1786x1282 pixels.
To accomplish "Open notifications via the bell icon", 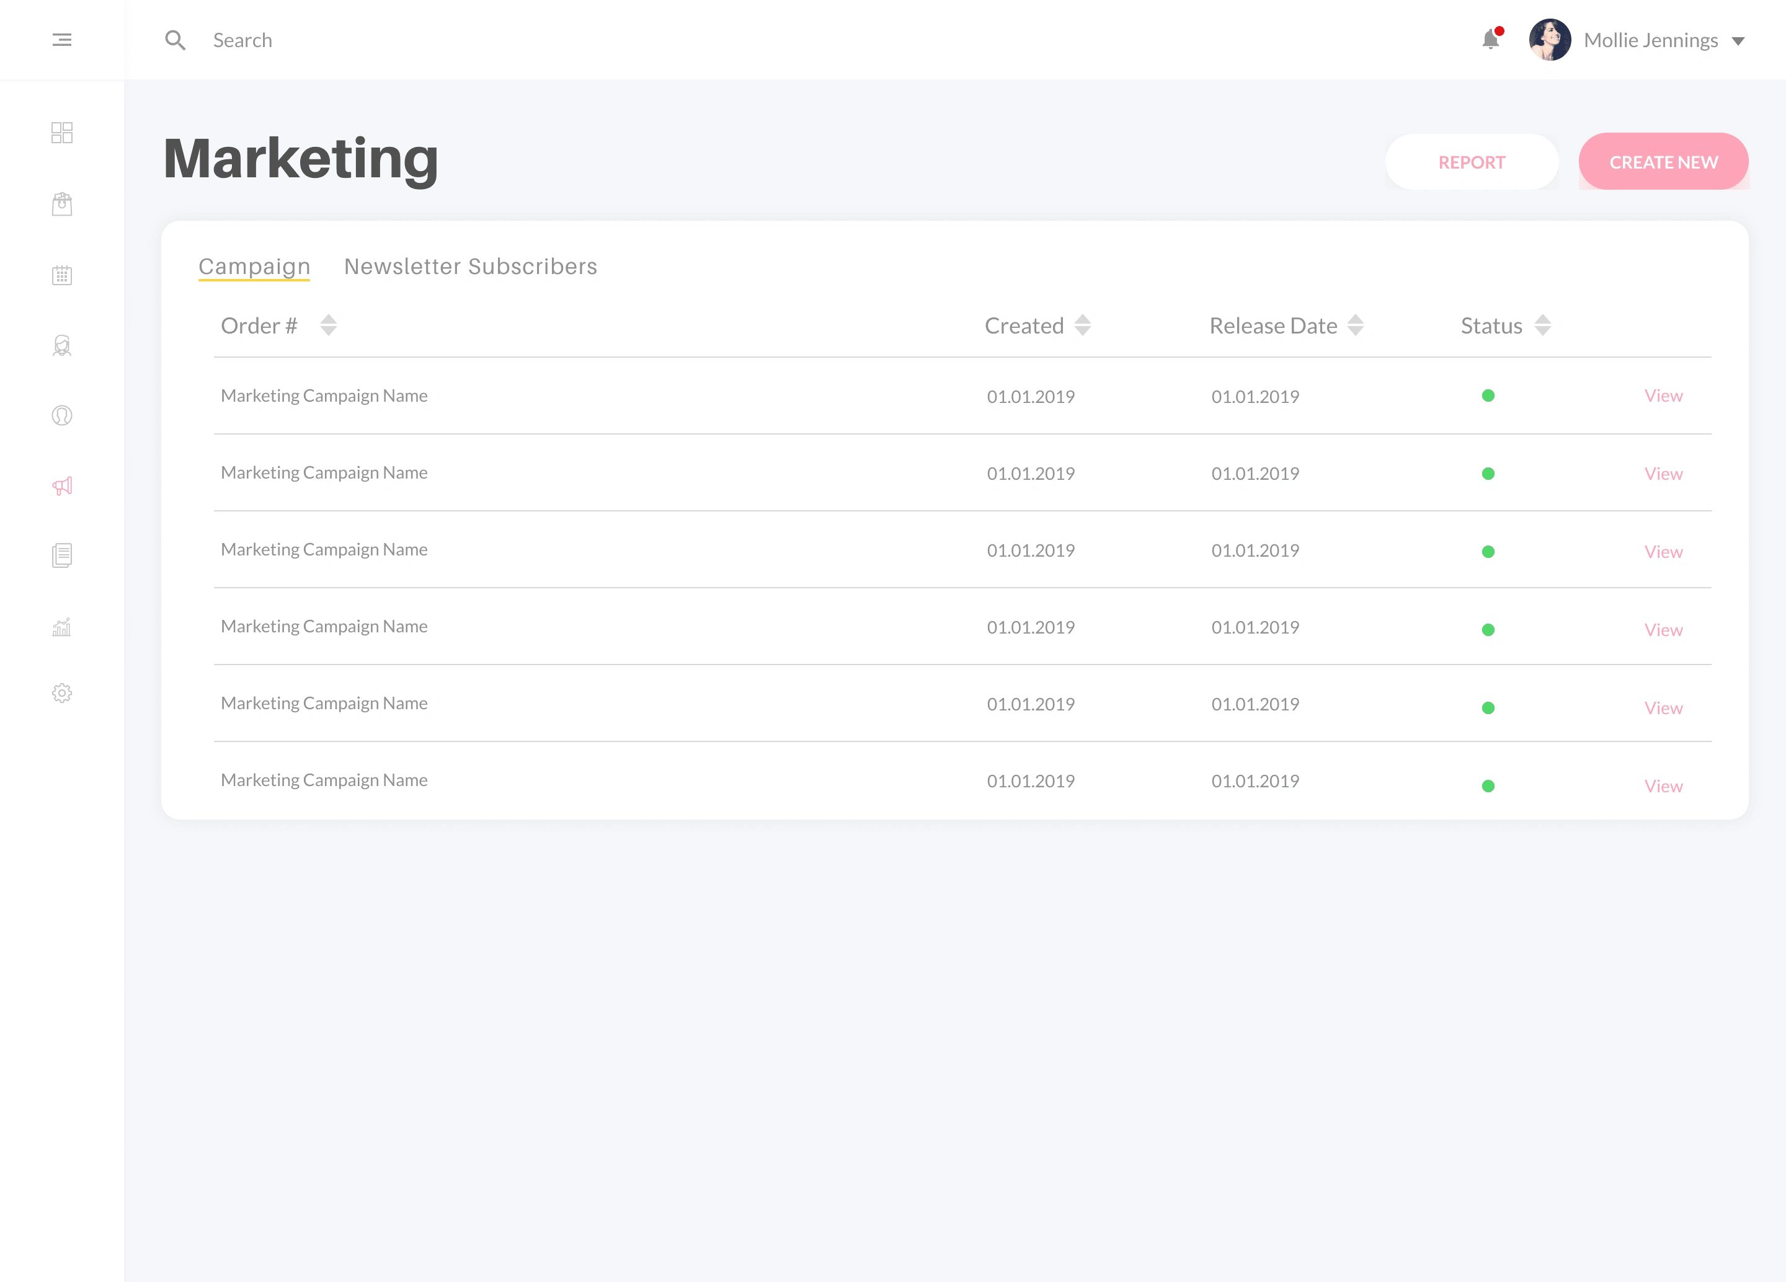I will (x=1491, y=39).
